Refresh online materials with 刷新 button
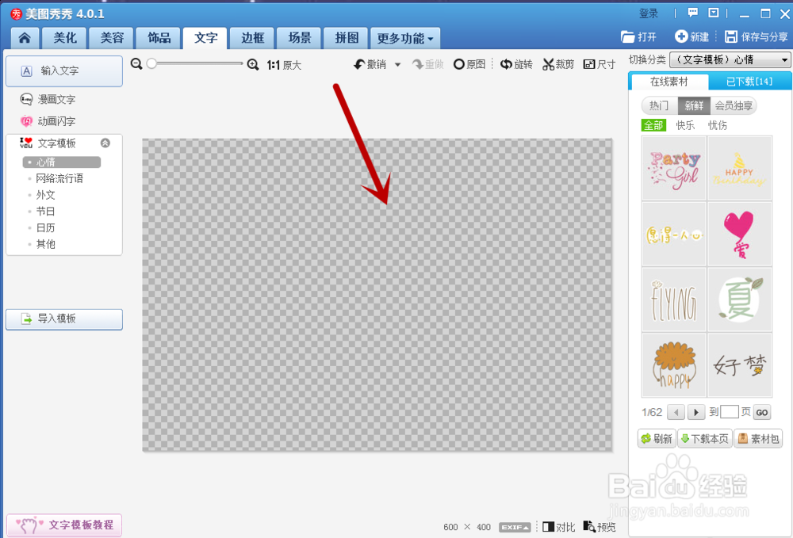Screen dimensions: 793x538 (x=657, y=438)
